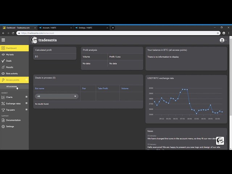The width and height of the screenshot is (232, 174).
Task: Click the 15 January news item
Action: [x=184, y=147]
